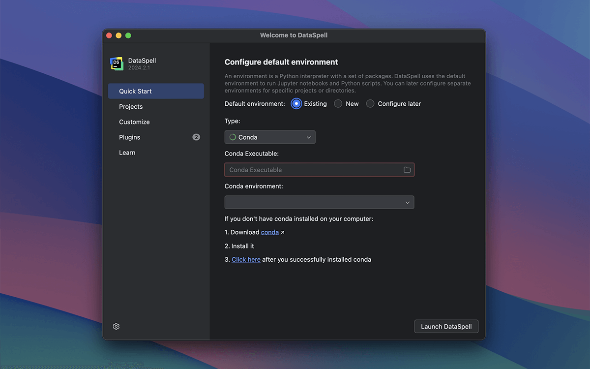The height and width of the screenshot is (369, 590).
Task: Open the environment Type dropdown
Action: click(270, 137)
